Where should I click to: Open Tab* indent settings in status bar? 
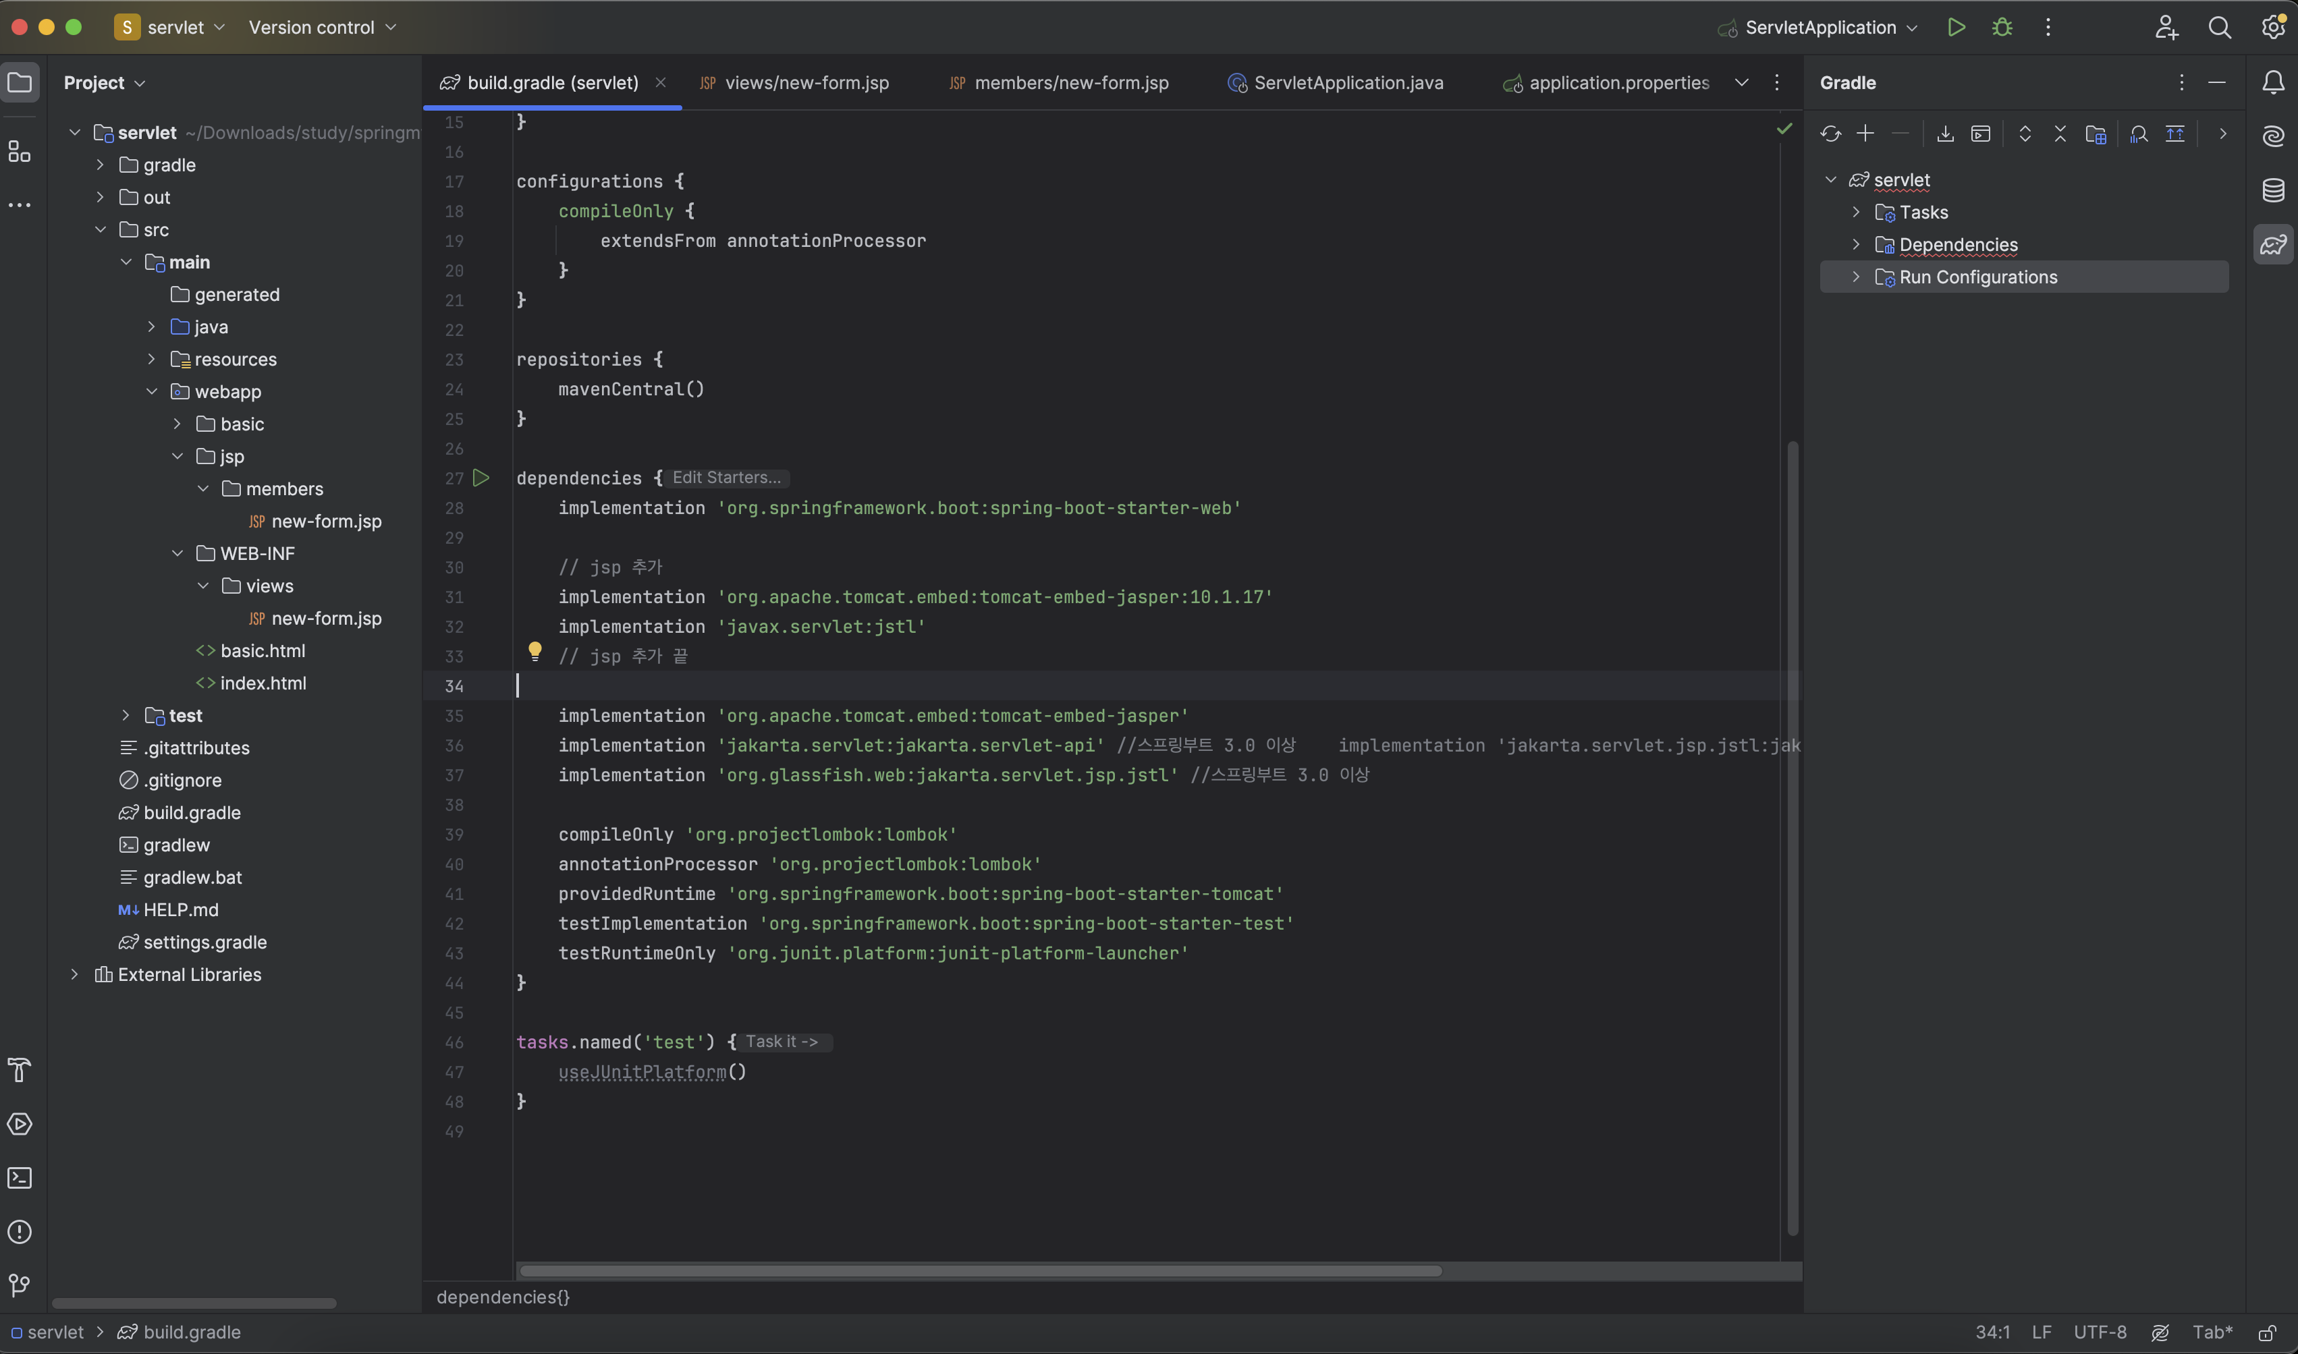[x=2212, y=1333]
